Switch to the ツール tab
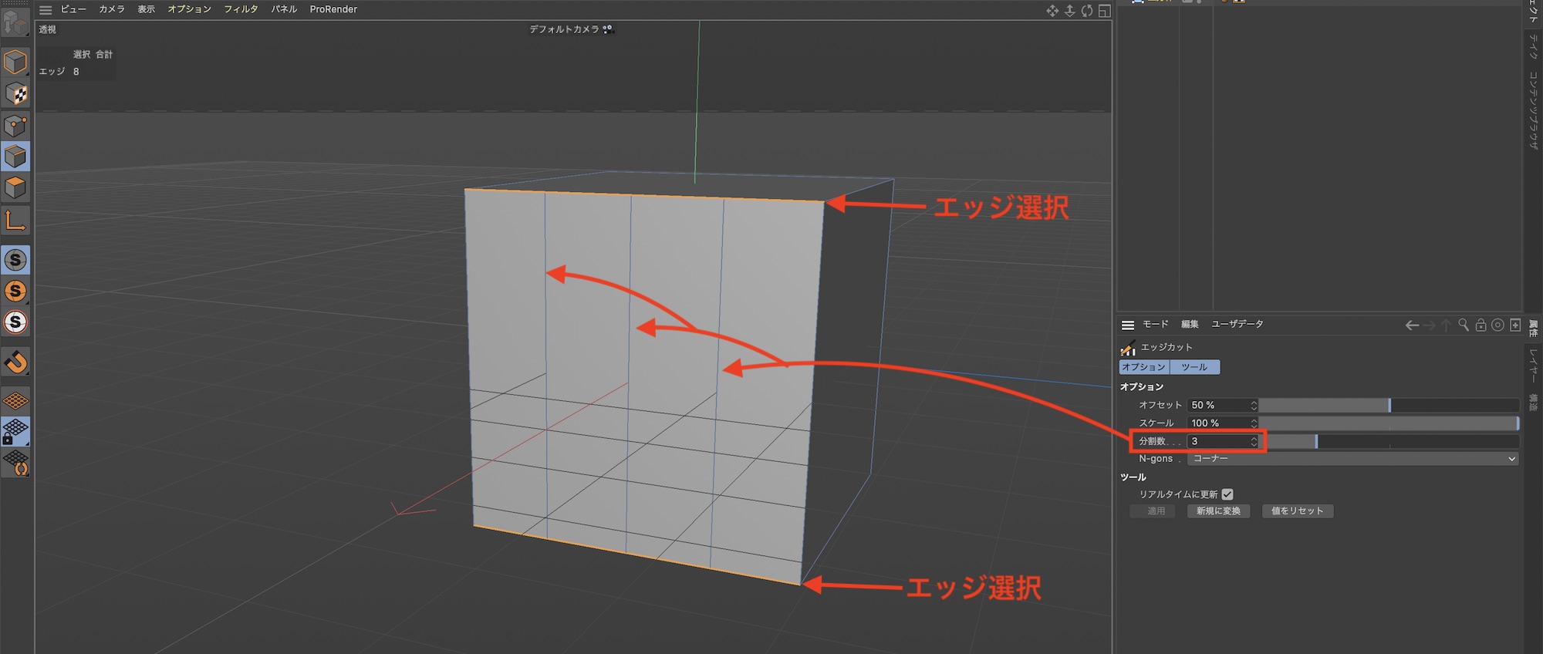 1194,367
